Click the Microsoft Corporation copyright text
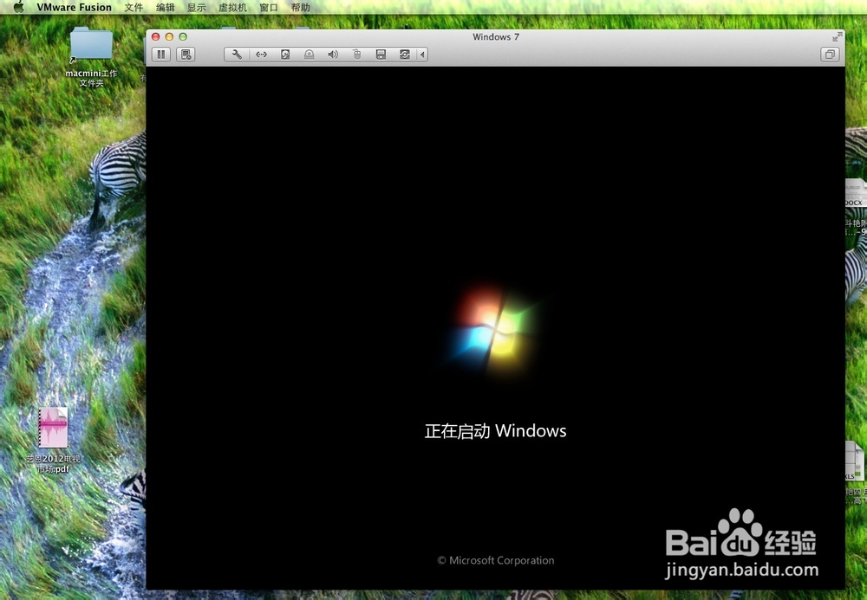Screen dimensions: 867x600 coord(496,560)
